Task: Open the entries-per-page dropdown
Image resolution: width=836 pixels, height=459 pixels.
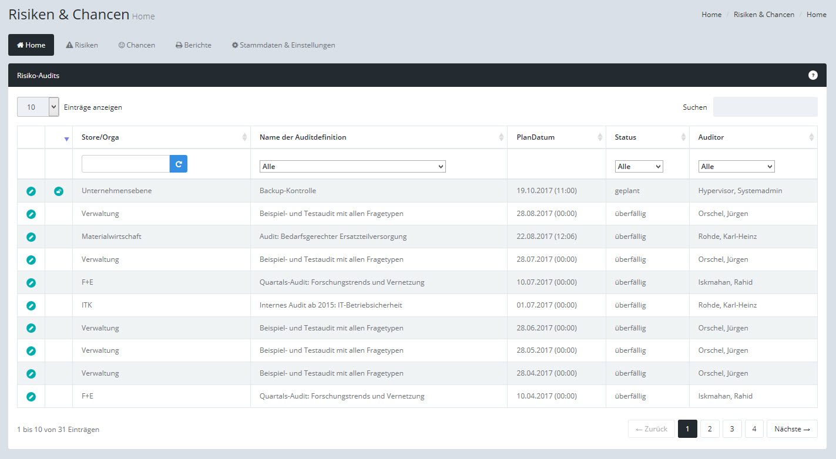Action: click(x=38, y=107)
